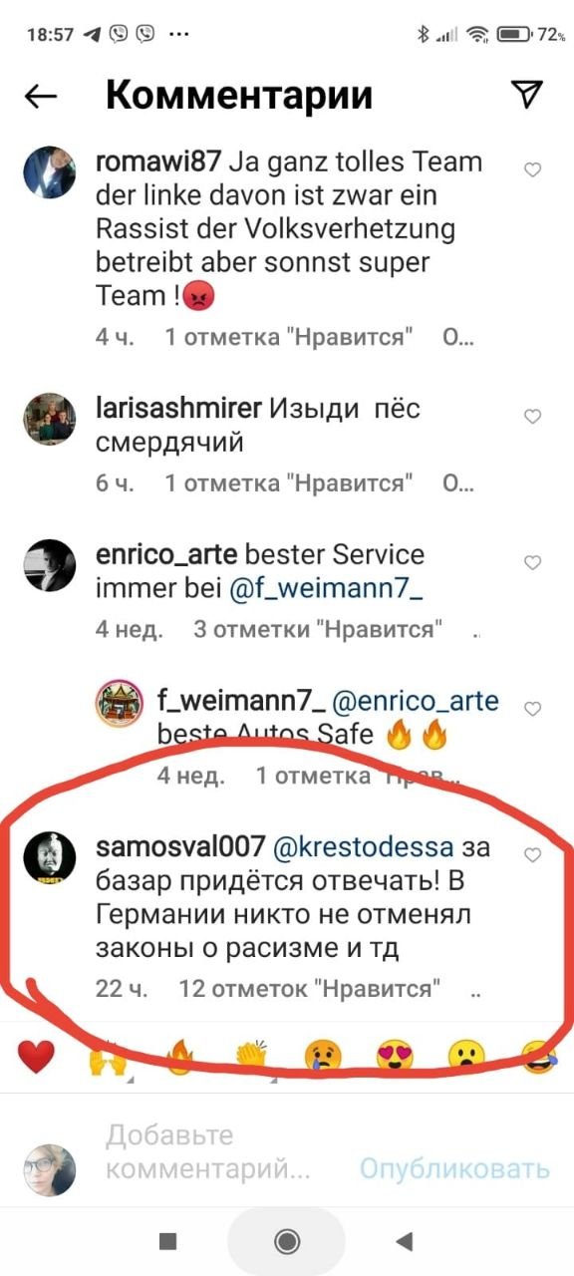Like romawi87's comment with heart
The height and width of the screenshot is (1276, 574).
(533, 170)
